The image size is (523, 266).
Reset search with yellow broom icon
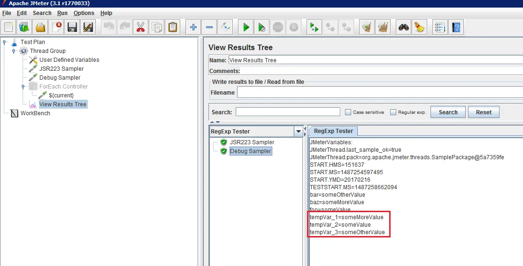(x=420, y=27)
